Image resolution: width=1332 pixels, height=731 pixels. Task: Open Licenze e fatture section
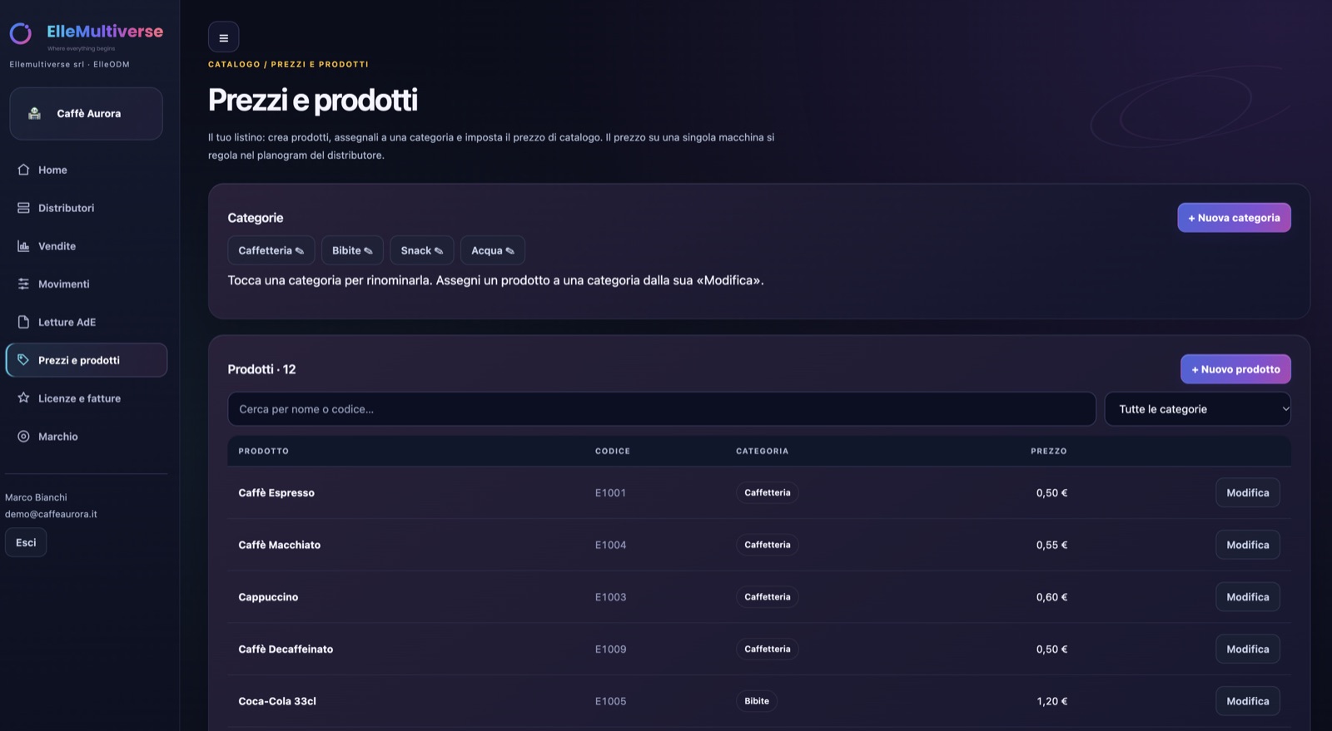click(x=86, y=398)
